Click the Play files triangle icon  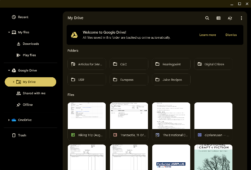(x=19, y=55)
